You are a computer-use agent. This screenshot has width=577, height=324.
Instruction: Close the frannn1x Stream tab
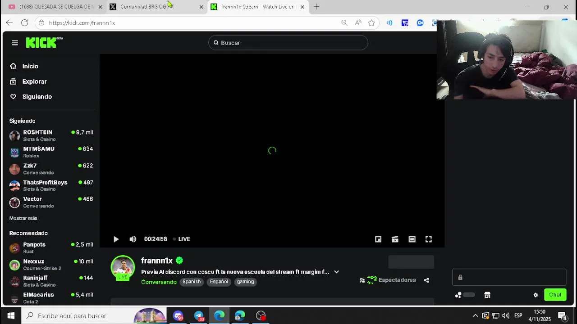click(x=302, y=7)
